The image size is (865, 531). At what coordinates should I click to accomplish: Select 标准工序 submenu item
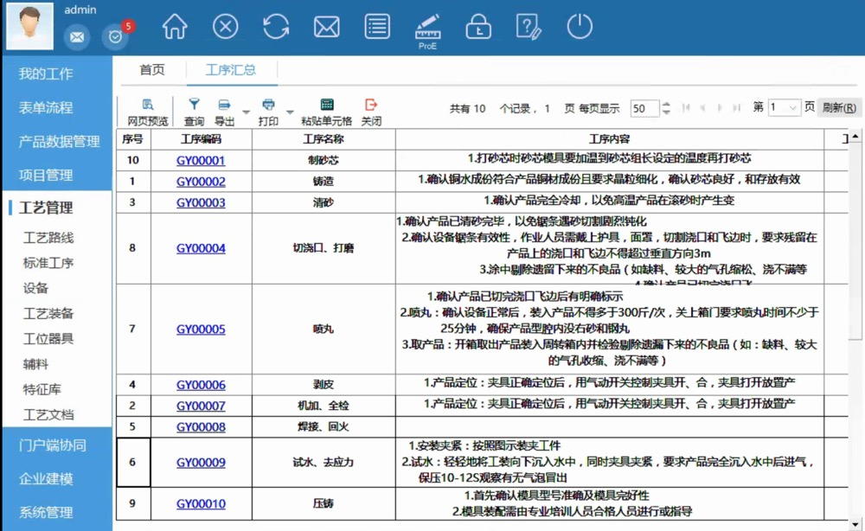tap(48, 263)
